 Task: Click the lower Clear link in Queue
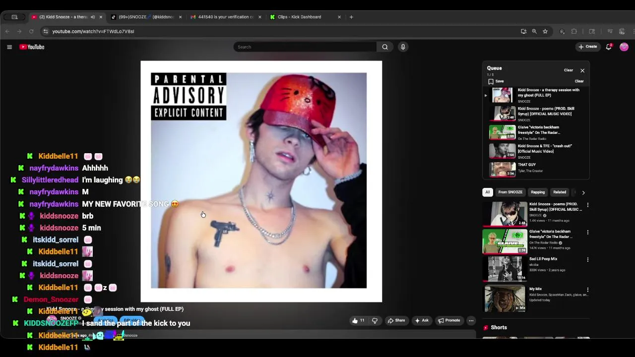point(579,81)
